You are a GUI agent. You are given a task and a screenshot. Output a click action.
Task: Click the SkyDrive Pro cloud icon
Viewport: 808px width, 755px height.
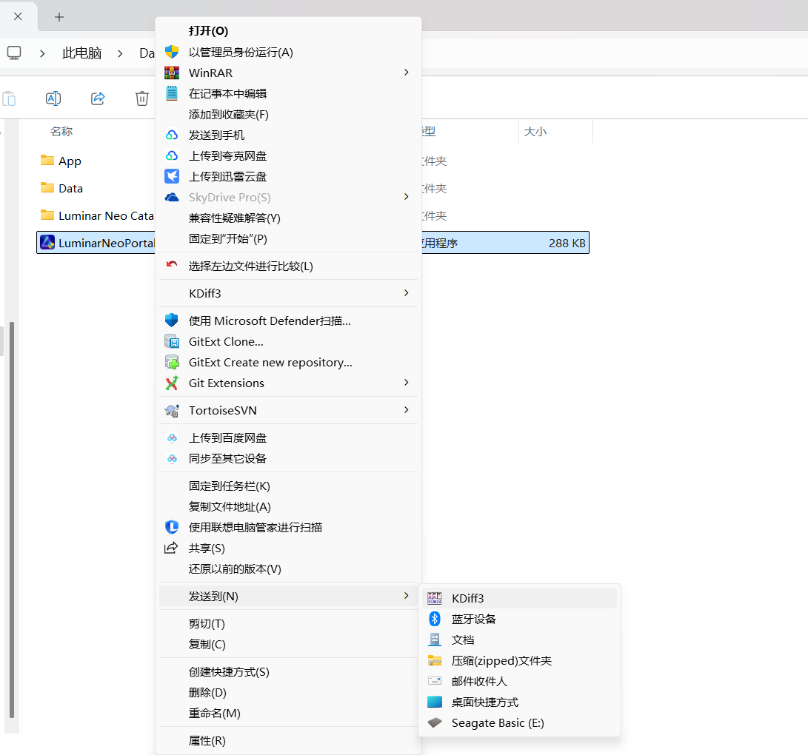click(172, 197)
